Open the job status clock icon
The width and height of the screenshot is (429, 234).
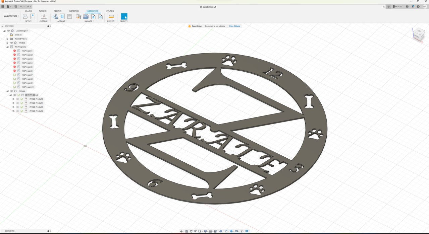[407, 6]
